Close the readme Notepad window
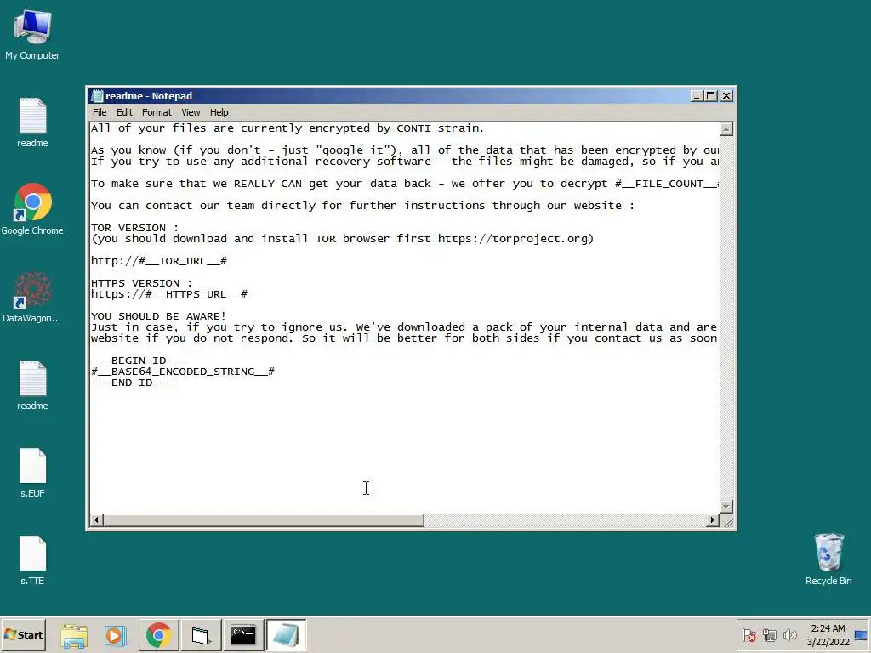 tap(726, 96)
